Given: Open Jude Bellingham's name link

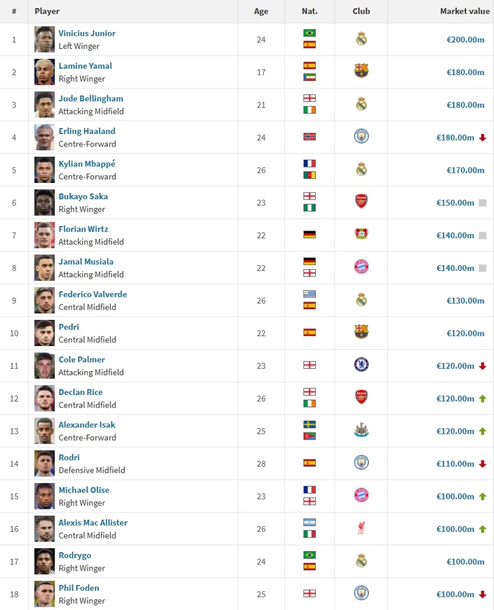Looking at the screenshot, I should (91, 98).
